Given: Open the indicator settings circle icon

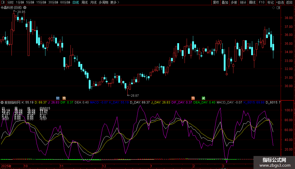Looking at the screenshot, I should (2, 102).
